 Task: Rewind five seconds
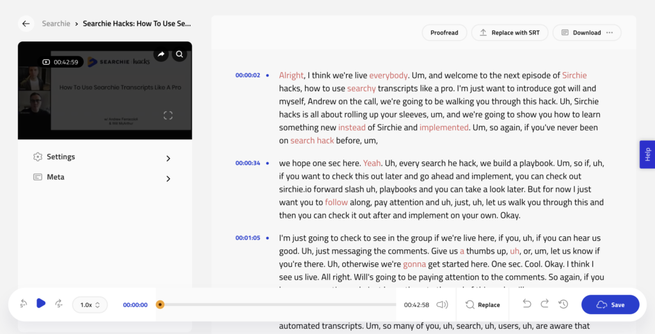(x=24, y=304)
